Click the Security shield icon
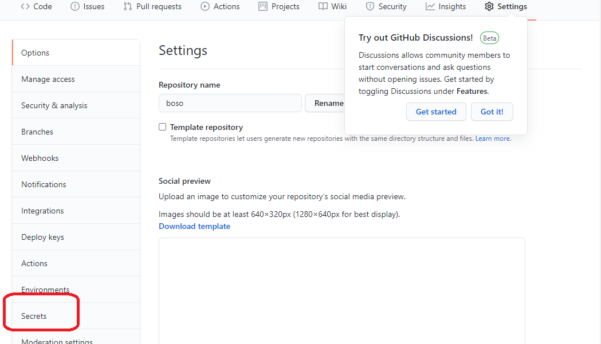The width and height of the screenshot is (601, 344). tap(370, 7)
